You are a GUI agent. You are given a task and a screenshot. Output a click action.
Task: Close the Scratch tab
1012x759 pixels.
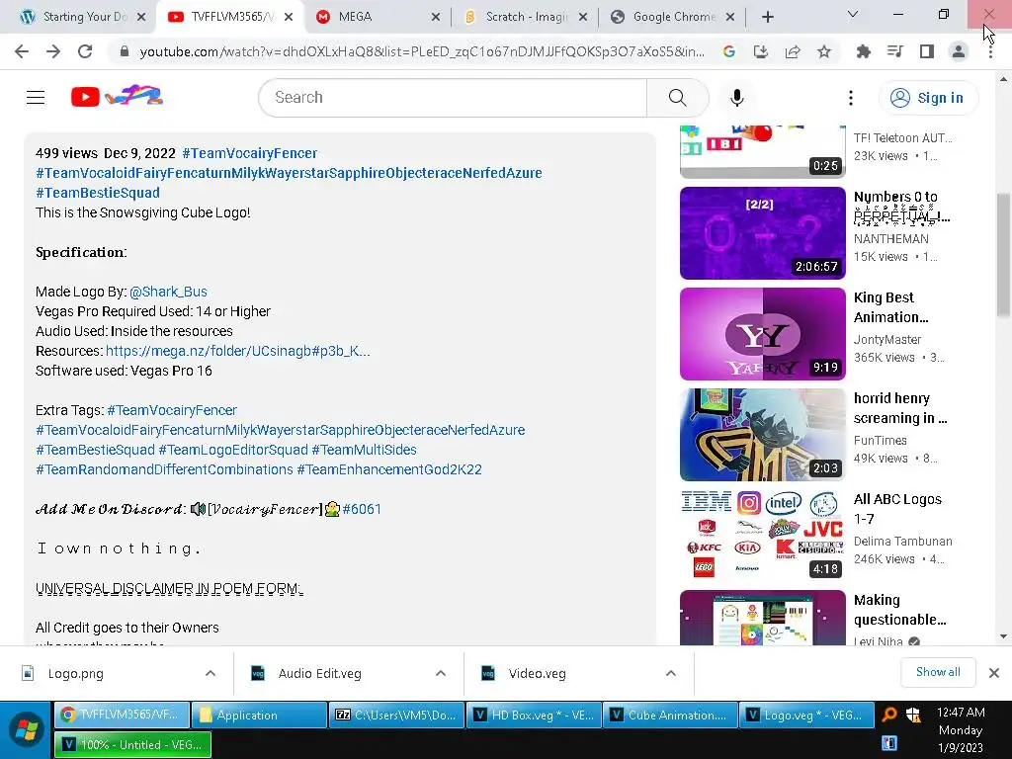[583, 17]
